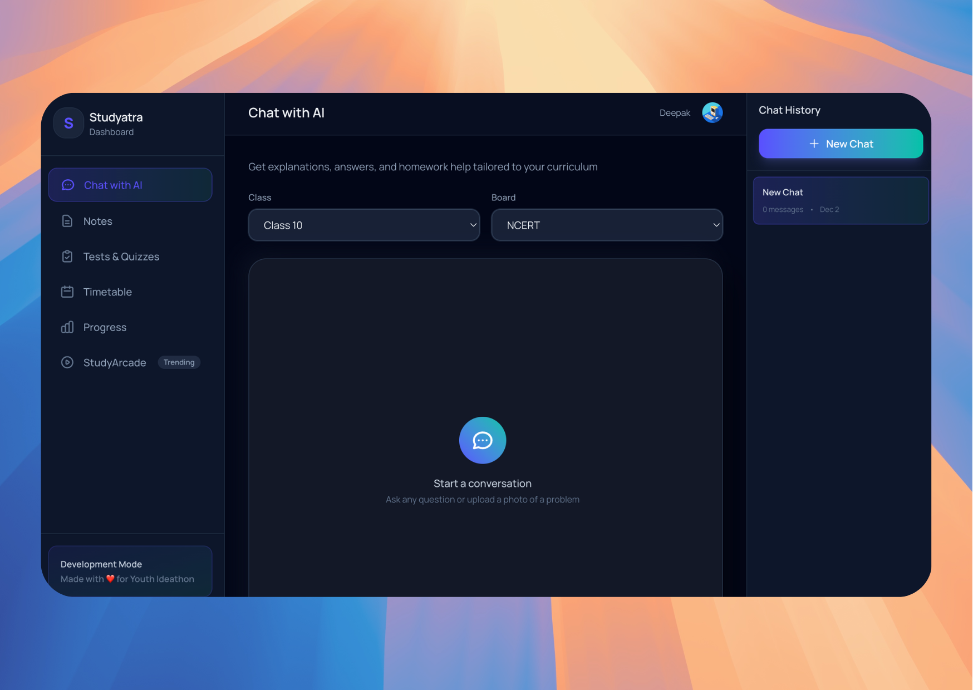Viewport: 973px width, 690px height.
Task: Click the StudyArcade play icon
Action: point(67,363)
